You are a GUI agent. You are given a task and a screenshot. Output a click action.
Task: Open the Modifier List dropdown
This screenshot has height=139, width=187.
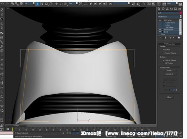pos(170,17)
